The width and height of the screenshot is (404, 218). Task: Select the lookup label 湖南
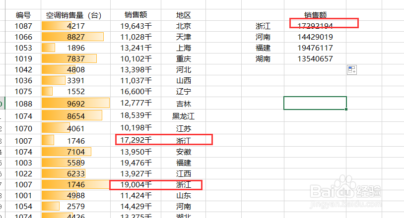(263, 59)
